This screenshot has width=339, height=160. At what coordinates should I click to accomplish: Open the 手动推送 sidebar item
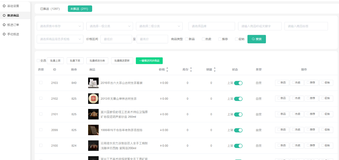point(13,34)
